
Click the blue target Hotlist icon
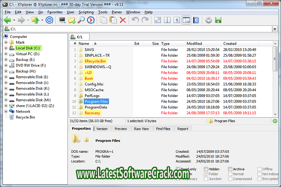coord(49,20)
